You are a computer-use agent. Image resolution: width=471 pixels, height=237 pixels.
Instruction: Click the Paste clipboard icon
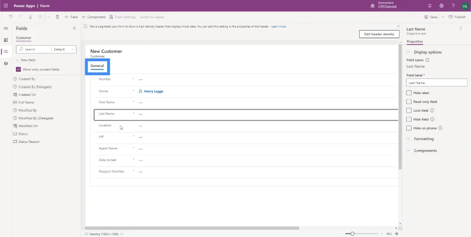tap(40, 17)
